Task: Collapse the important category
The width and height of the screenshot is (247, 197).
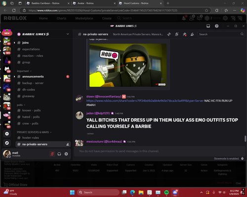Action: point(24,71)
